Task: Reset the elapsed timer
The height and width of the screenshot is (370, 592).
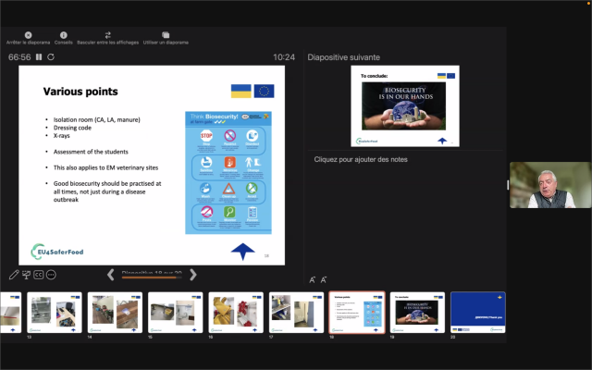Action: tap(51, 57)
